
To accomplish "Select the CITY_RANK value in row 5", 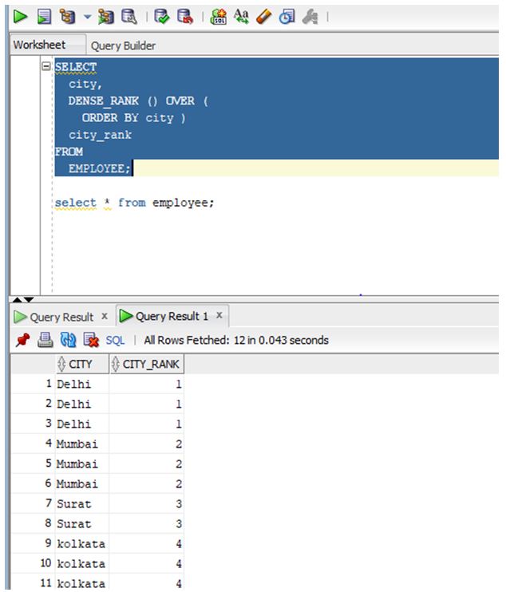I will click(147, 464).
